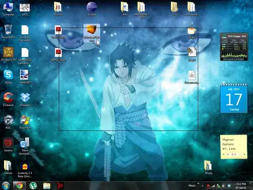Screen dimensions: 253x190
Task: Open the taskbar clock showing 7:12 PM
Action: click(241, 186)
